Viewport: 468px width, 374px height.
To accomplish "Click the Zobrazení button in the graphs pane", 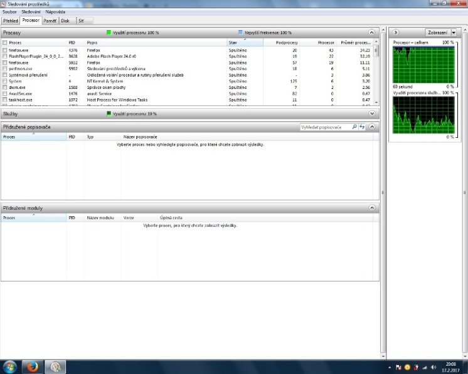I will tap(437, 32).
